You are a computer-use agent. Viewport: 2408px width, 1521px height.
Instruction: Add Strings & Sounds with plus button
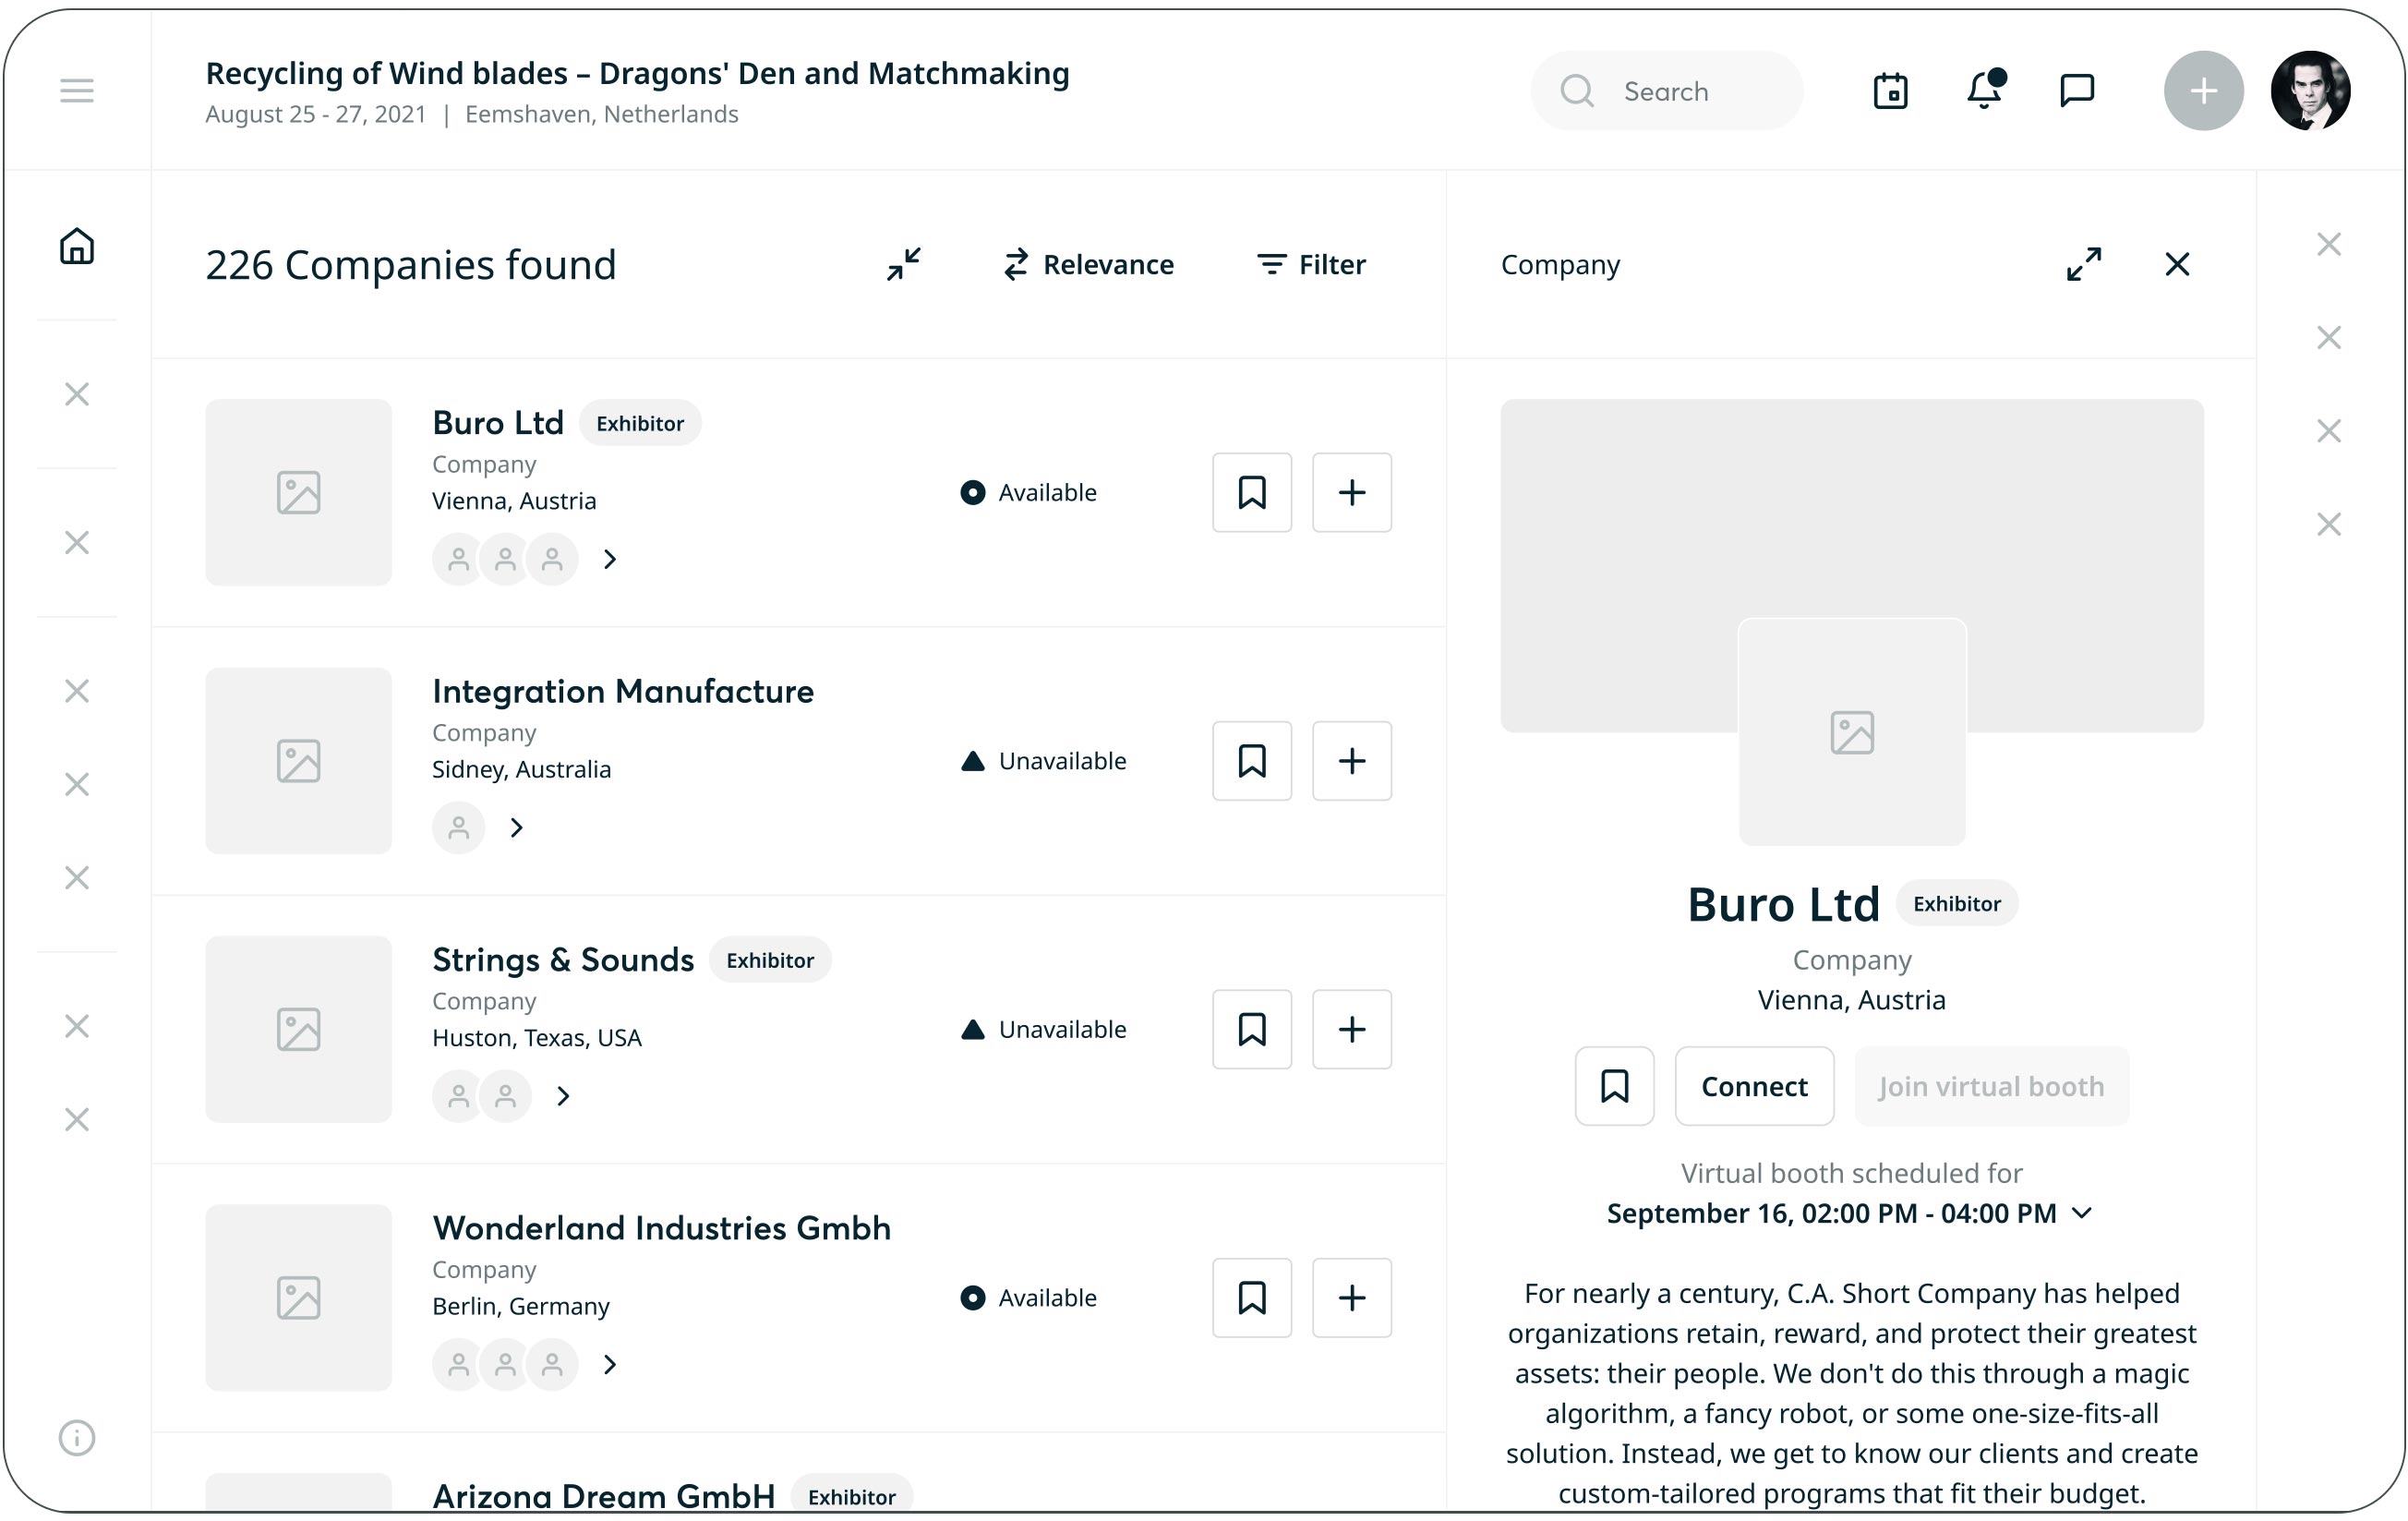[1351, 1029]
